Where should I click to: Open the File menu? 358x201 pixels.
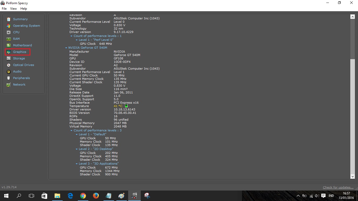(x=4, y=9)
